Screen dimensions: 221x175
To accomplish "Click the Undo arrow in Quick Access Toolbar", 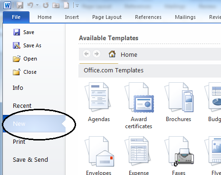I will (x=30, y=5).
